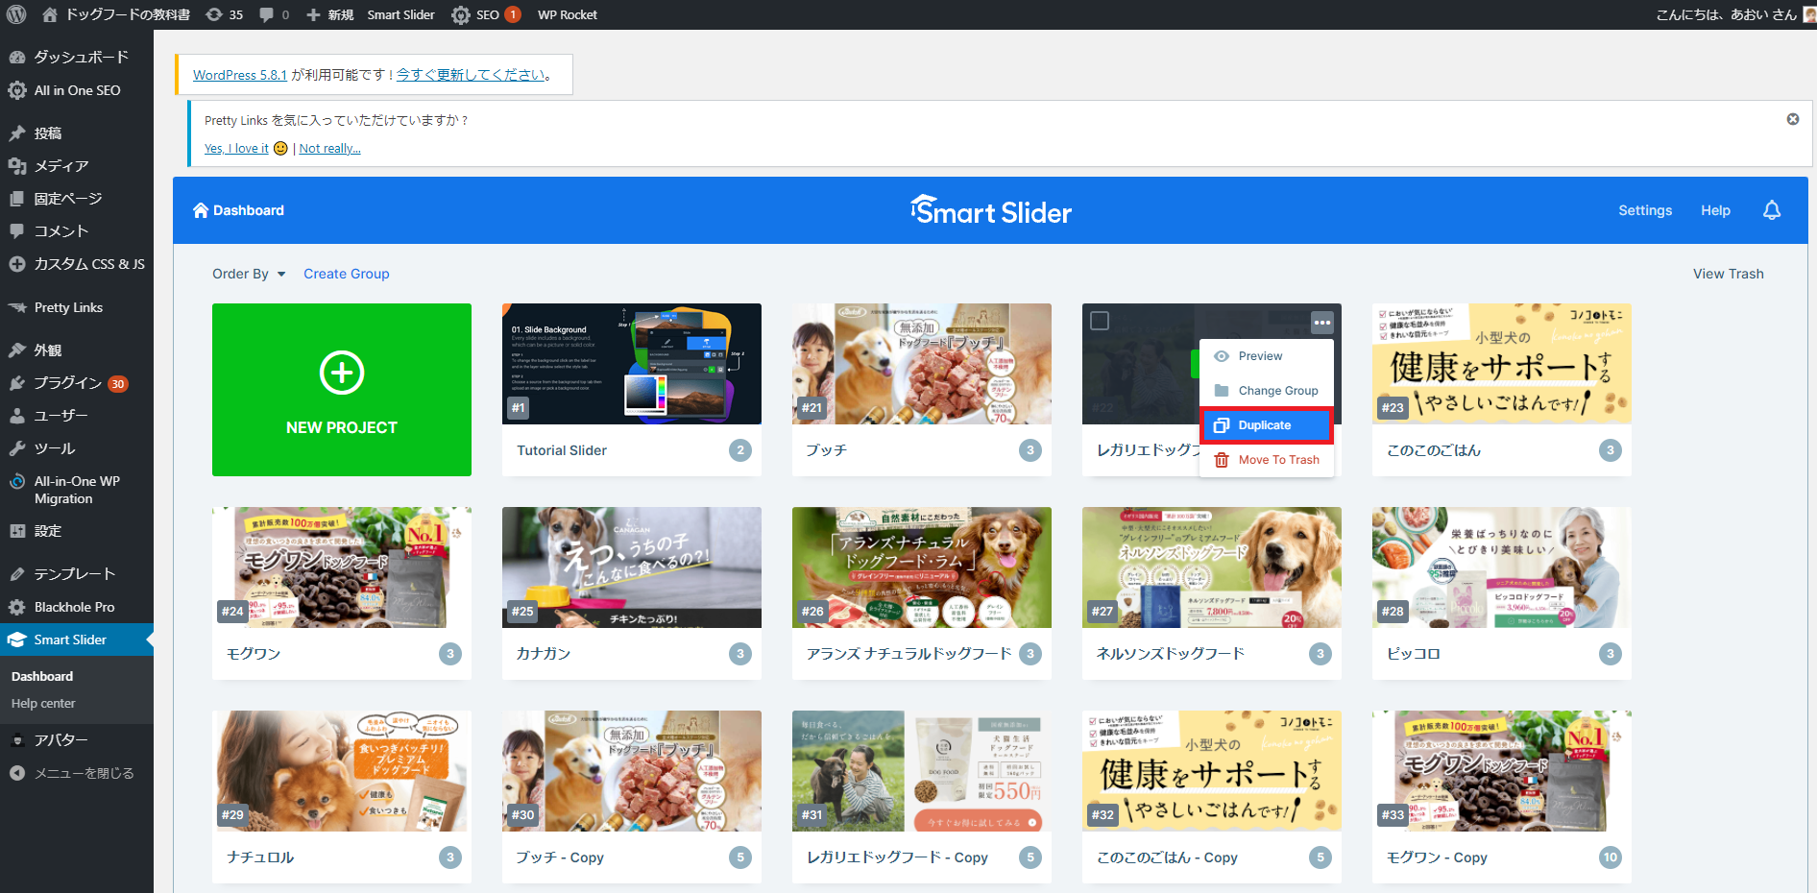Open the three-dot menu on slider #22

[1321, 323]
